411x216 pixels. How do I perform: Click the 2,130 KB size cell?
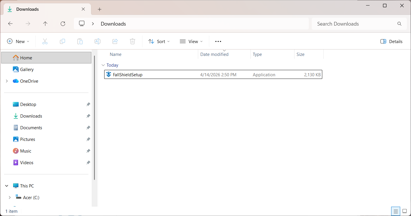312,75
